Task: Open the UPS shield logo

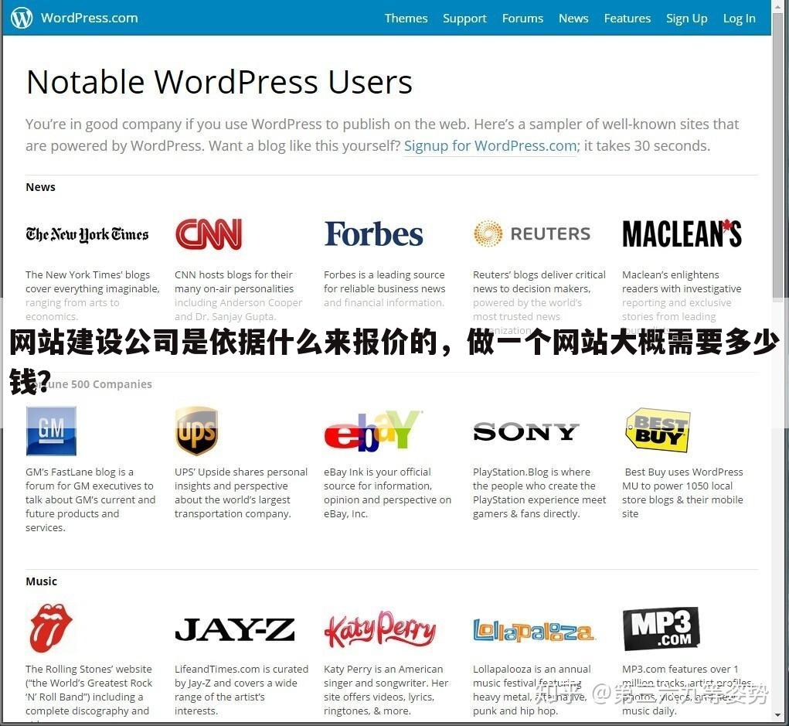Action: (196, 431)
